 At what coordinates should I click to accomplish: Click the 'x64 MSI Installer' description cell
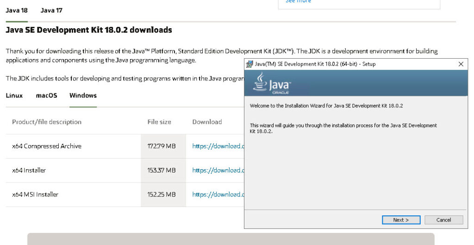[x=73, y=195]
